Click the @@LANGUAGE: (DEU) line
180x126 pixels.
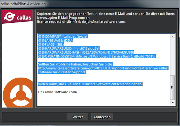pyautogui.click(x=55, y=41)
